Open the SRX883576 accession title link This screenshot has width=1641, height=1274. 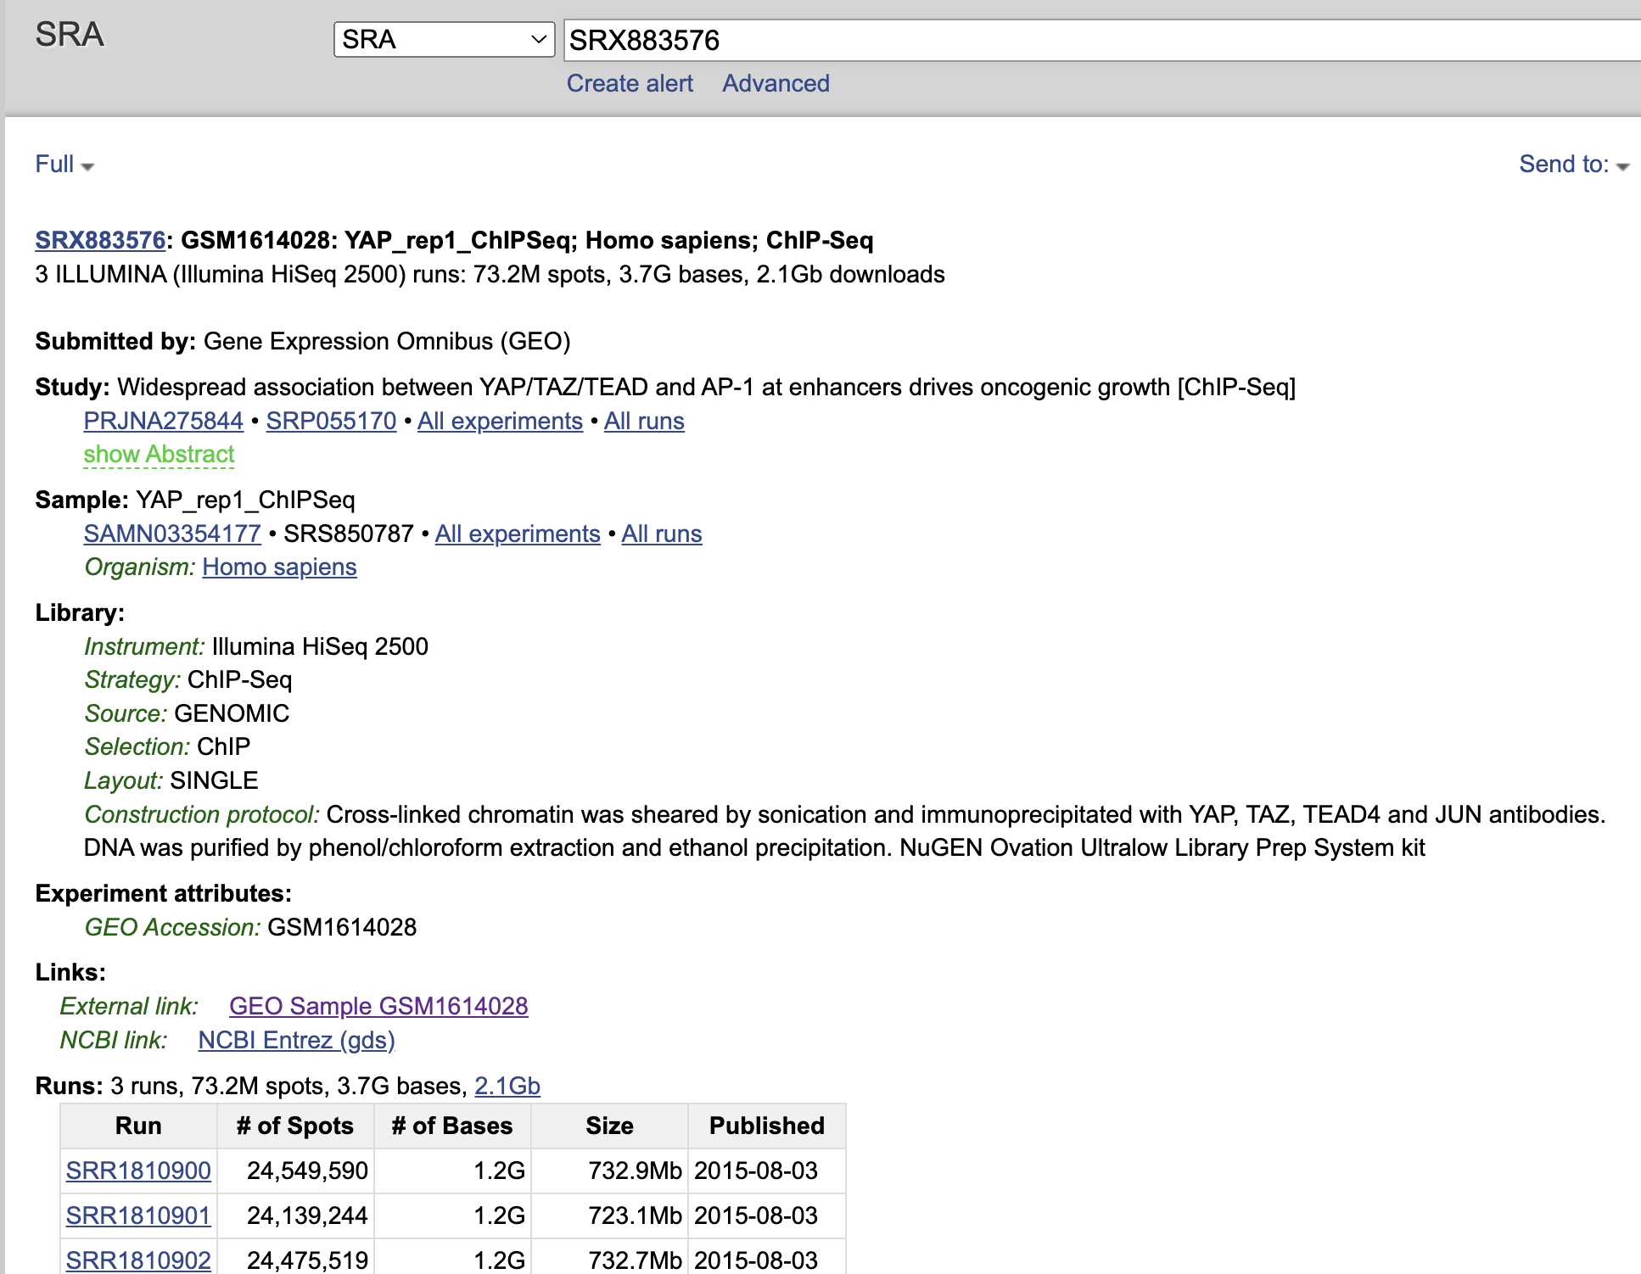tap(100, 240)
